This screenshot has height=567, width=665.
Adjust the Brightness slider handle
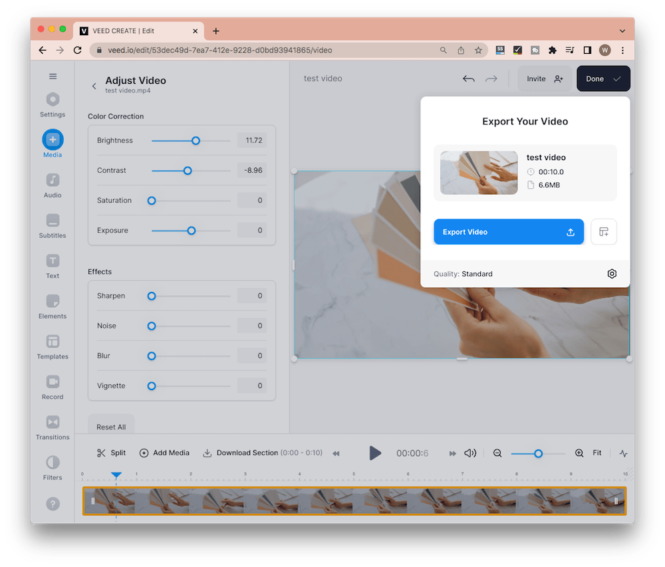pyautogui.click(x=196, y=140)
